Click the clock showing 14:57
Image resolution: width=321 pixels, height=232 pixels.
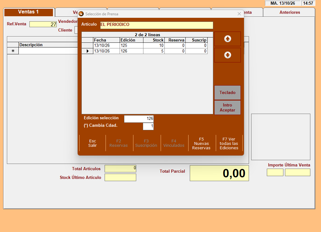click(308, 3)
